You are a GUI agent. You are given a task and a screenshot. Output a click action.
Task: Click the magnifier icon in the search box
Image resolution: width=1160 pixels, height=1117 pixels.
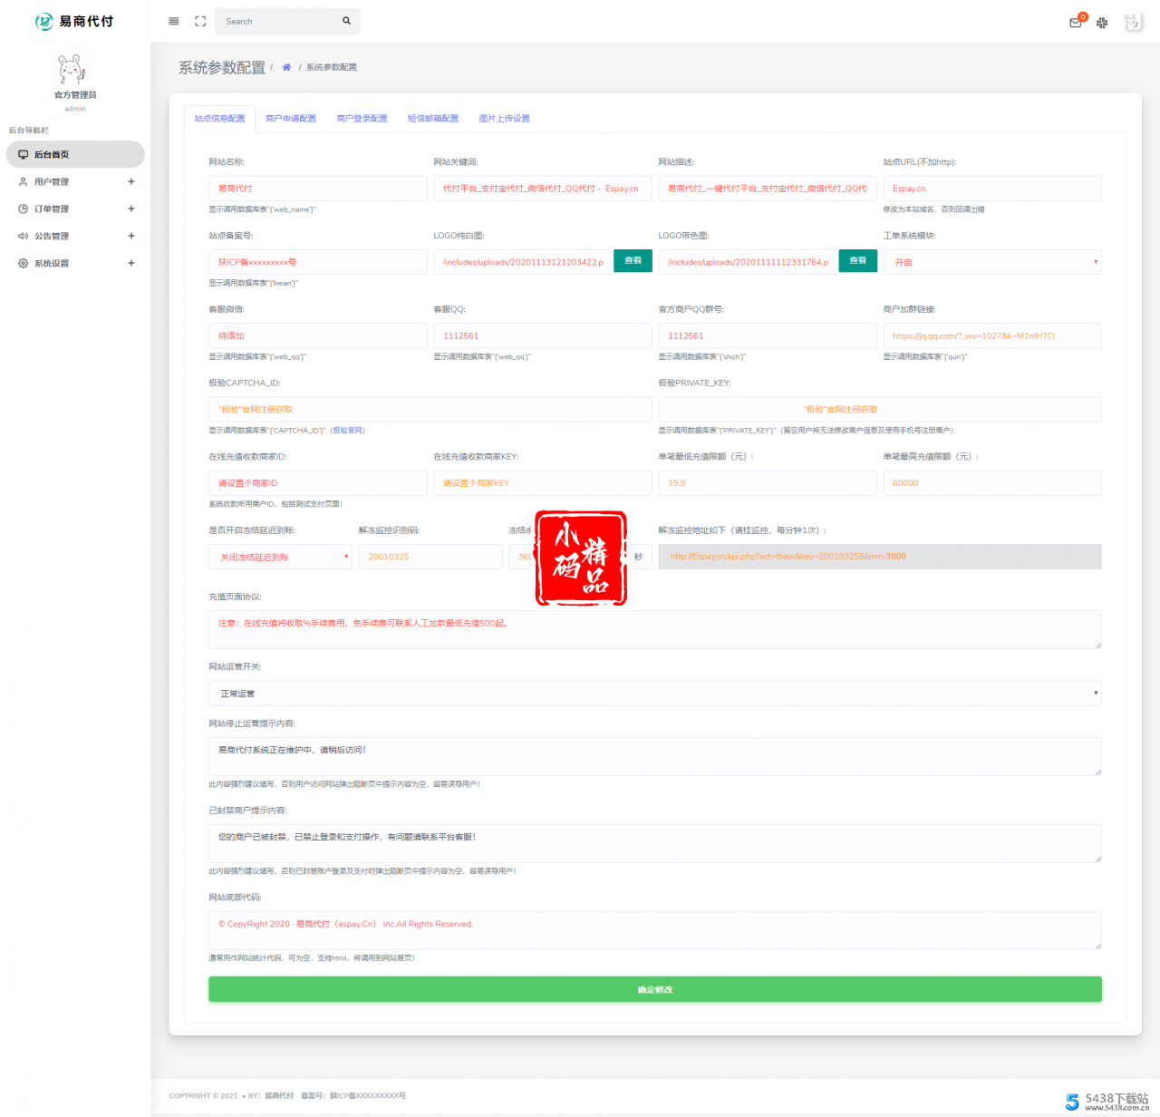346,21
